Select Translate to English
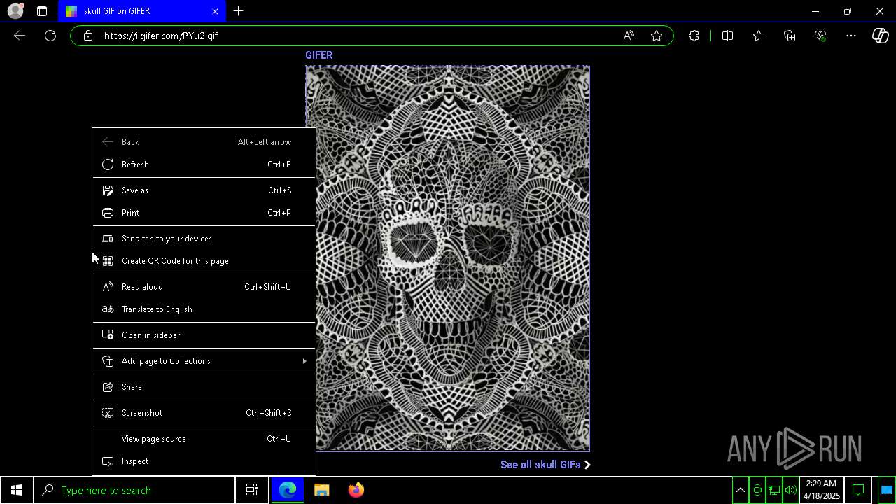This screenshot has height=504, width=896. tap(204, 309)
